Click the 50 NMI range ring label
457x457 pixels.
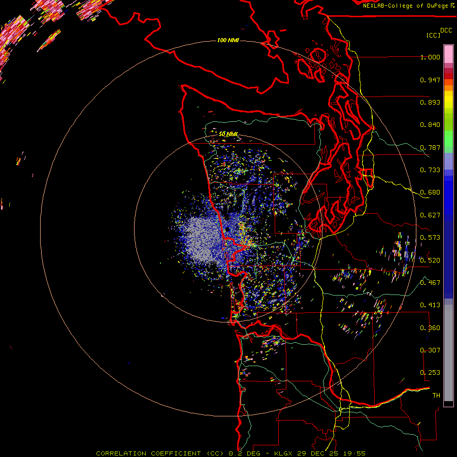coord(228,134)
